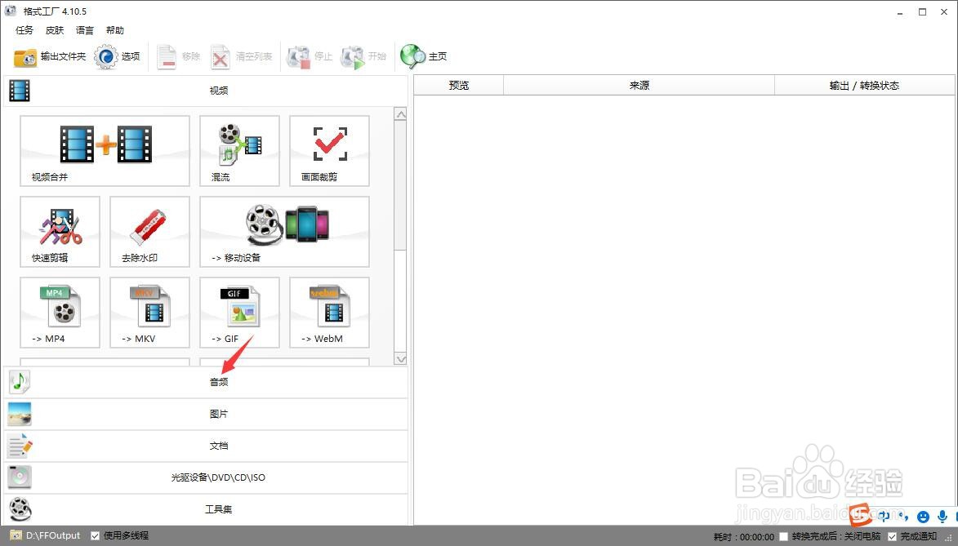Choose the -> WebM conversion
The image size is (958, 546).
[x=329, y=312]
